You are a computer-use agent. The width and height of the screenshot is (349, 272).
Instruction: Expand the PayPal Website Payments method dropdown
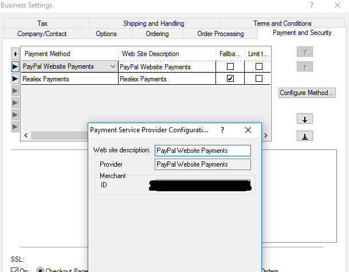tap(113, 66)
